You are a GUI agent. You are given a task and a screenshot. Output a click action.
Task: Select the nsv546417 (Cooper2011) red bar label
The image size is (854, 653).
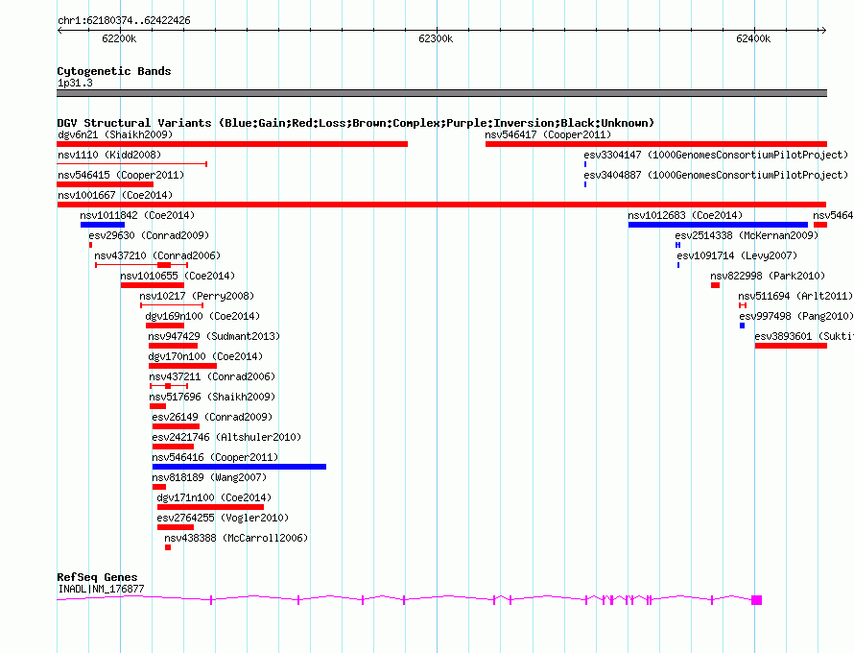(548, 134)
